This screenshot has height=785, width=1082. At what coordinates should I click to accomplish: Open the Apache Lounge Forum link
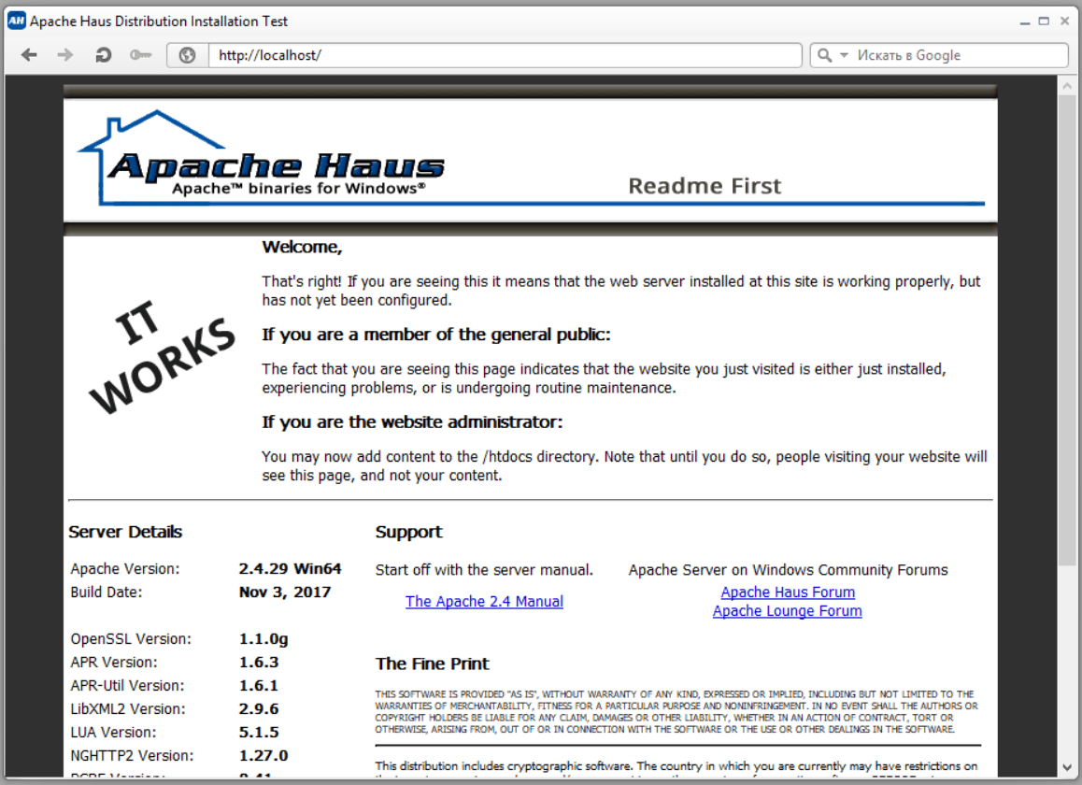(787, 611)
